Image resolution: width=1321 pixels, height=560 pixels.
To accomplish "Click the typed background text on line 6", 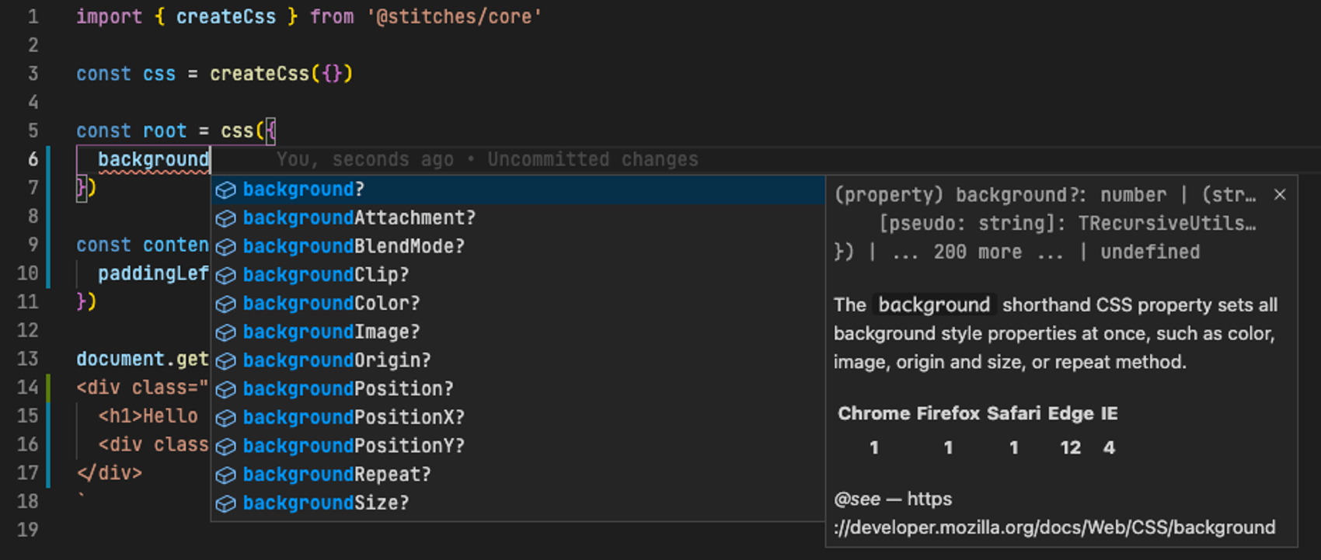I will (x=153, y=159).
